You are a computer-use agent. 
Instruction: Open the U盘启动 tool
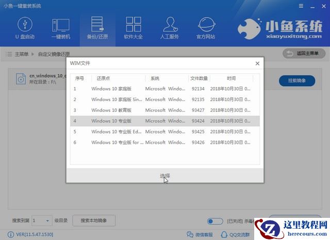point(25,28)
